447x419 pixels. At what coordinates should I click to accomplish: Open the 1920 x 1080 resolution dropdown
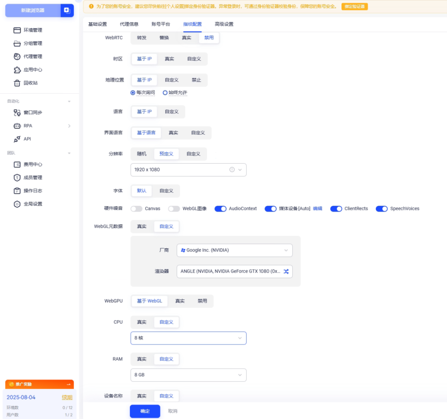pyautogui.click(x=188, y=170)
